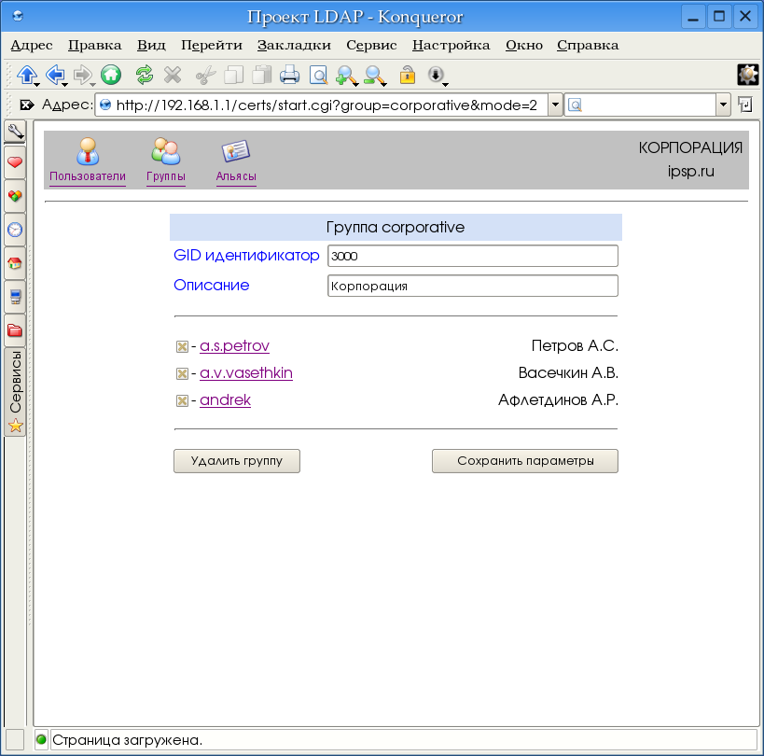Toggle the remove box next to a.v.vasethkin
The width and height of the screenshot is (764, 756).
[182, 374]
